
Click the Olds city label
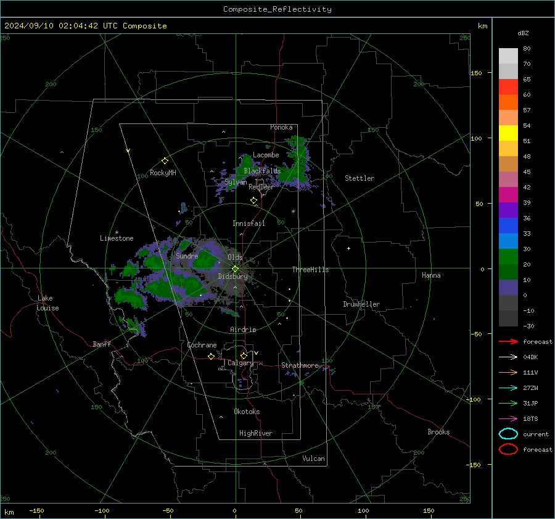[235, 257]
